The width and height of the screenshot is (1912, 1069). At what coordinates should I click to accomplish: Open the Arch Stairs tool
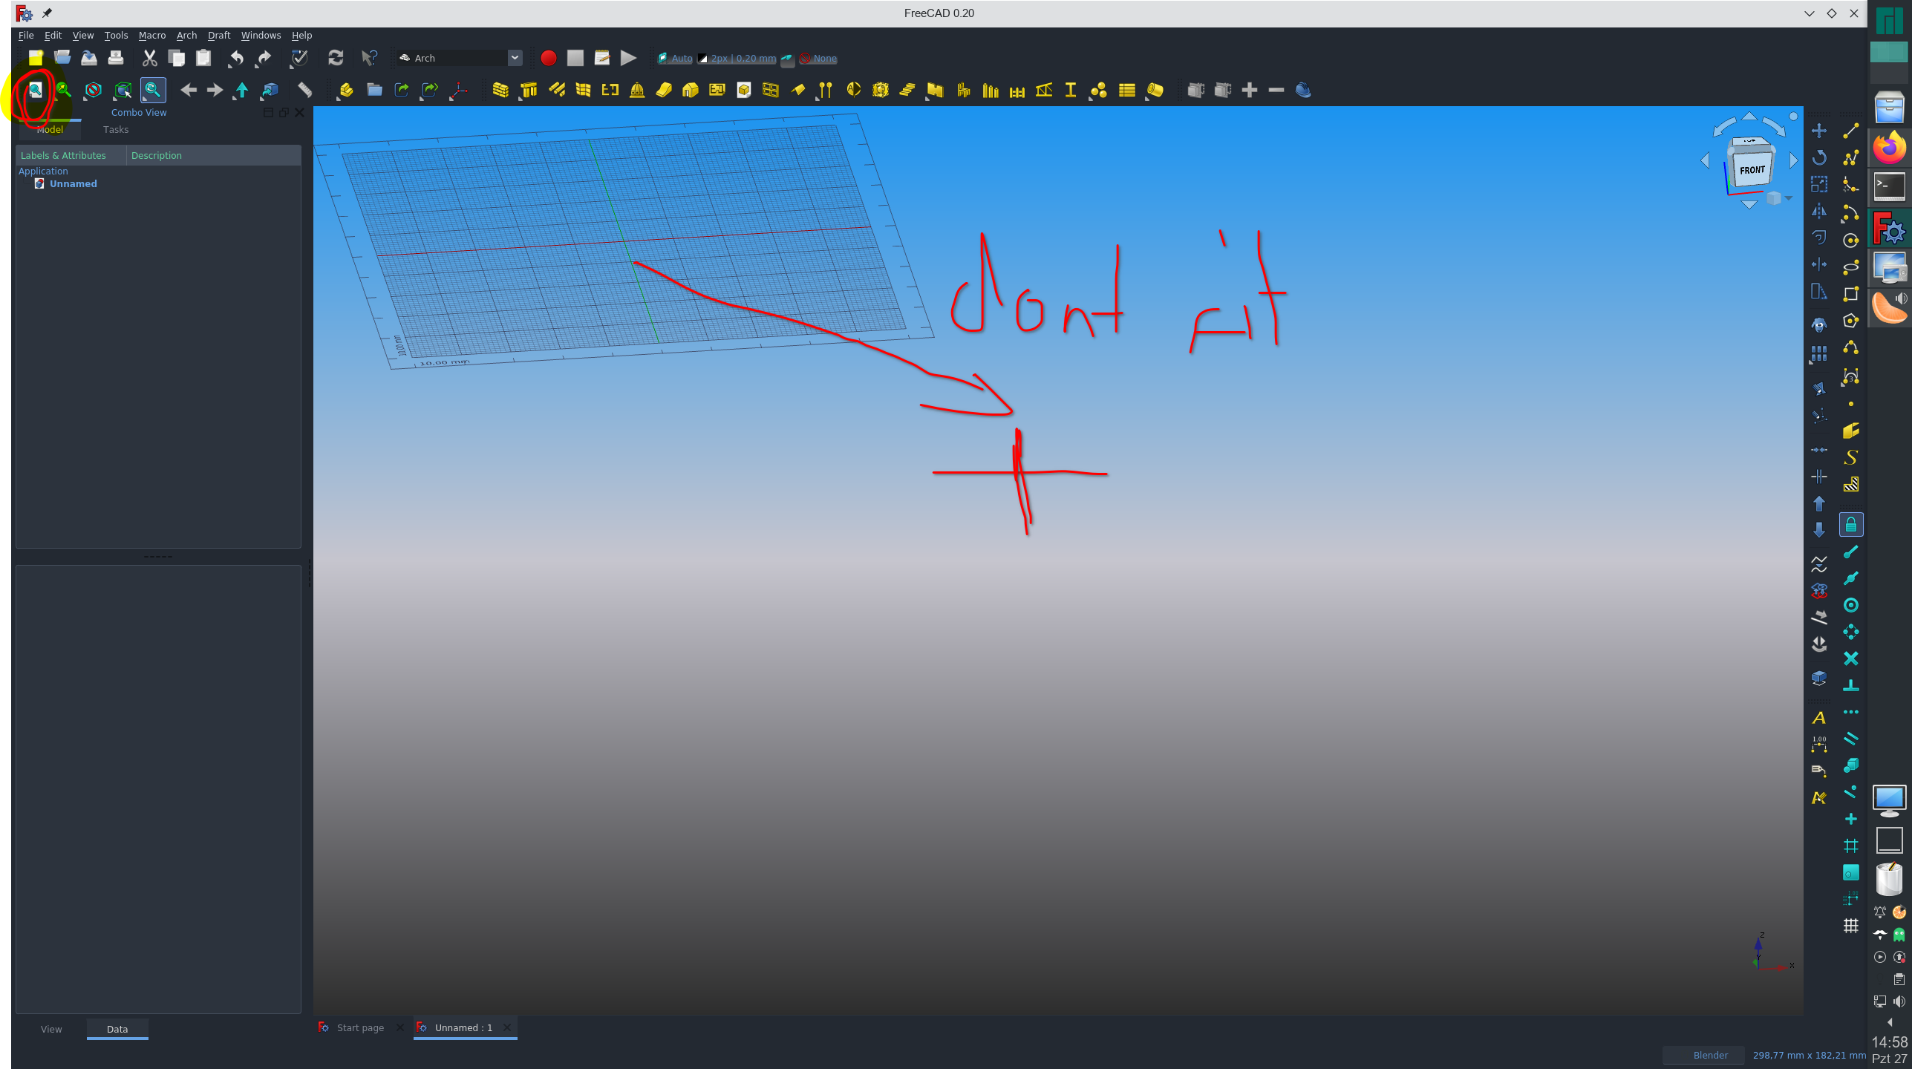[x=907, y=90]
